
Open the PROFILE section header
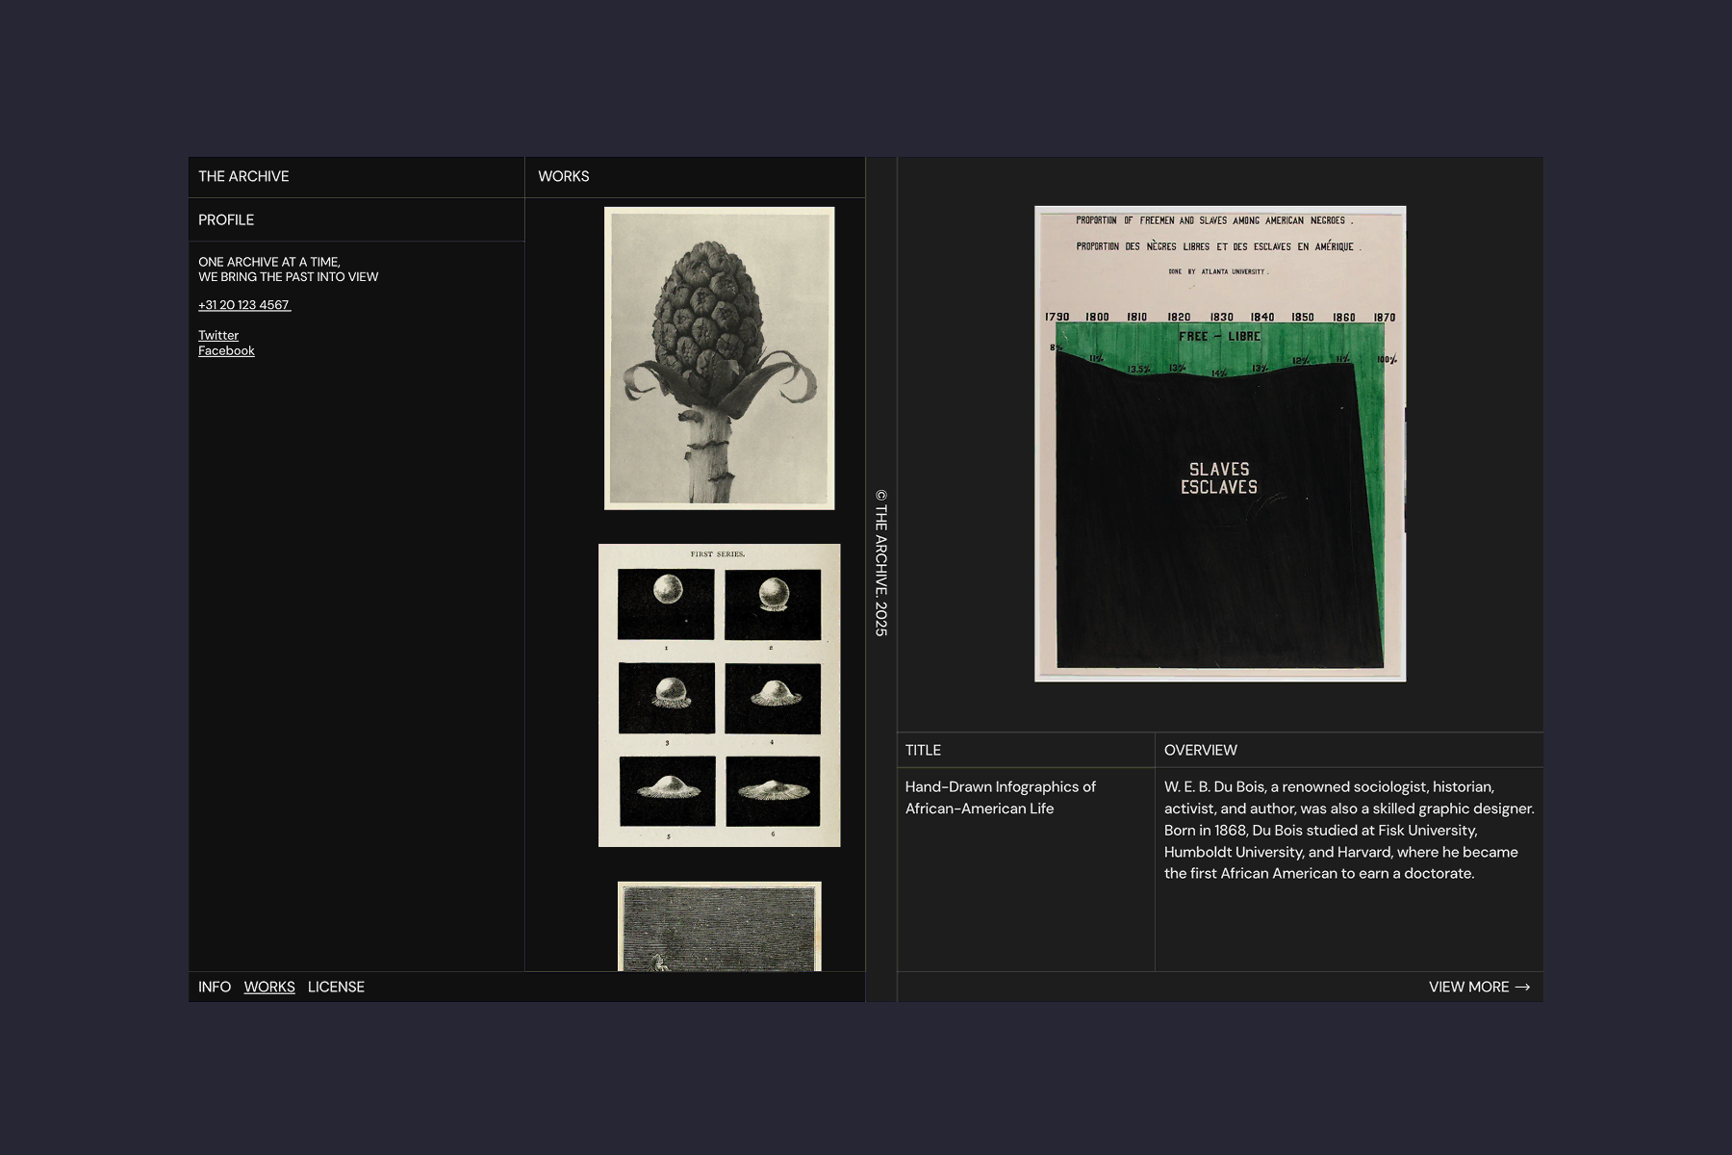pos(225,219)
